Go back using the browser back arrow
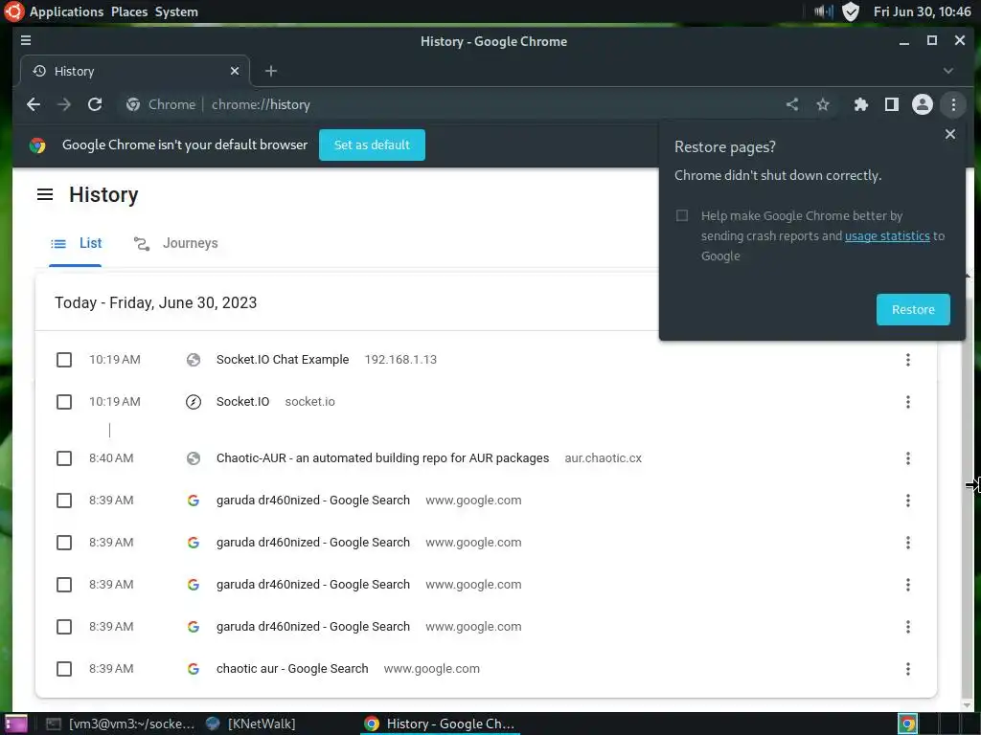The image size is (981, 735). [34, 104]
